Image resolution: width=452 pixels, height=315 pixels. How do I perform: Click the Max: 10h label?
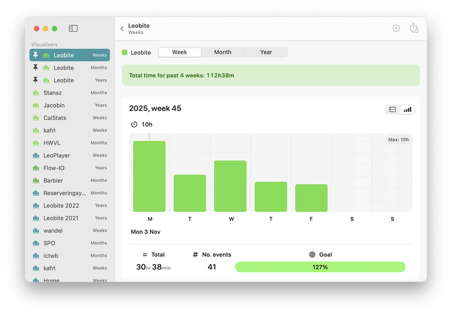(398, 140)
